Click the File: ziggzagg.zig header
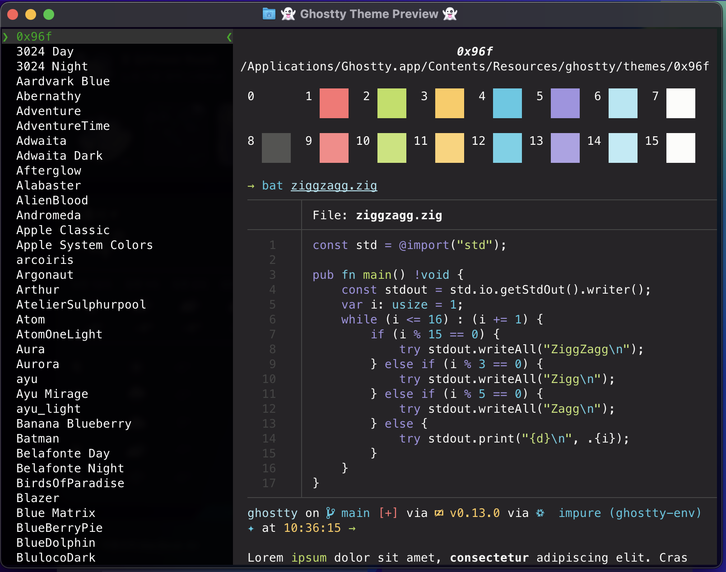726x572 pixels. coord(377,215)
